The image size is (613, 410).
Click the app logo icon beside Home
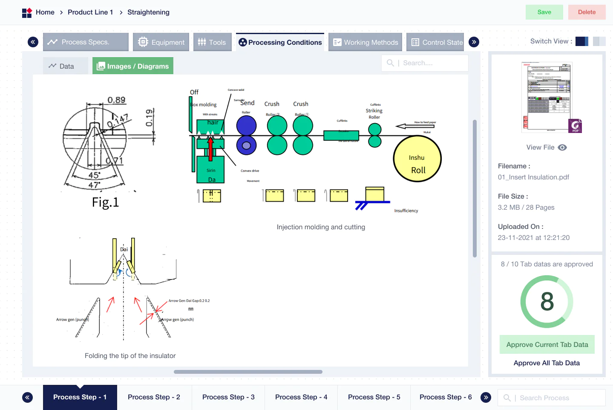click(x=27, y=13)
